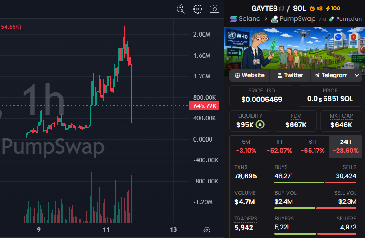Select the 5M price change tab
Screen dimensions: 365x238
(x=246, y=146)
